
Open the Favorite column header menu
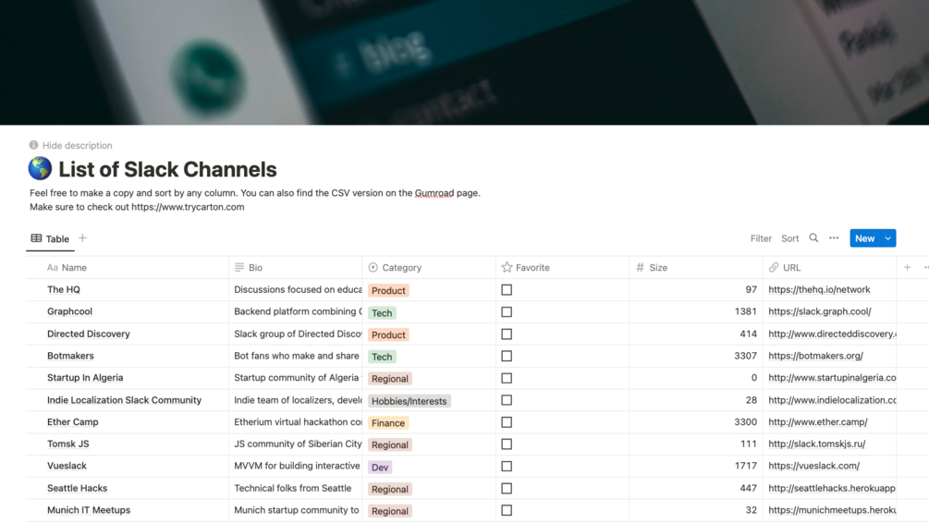[x=563, y=268]
